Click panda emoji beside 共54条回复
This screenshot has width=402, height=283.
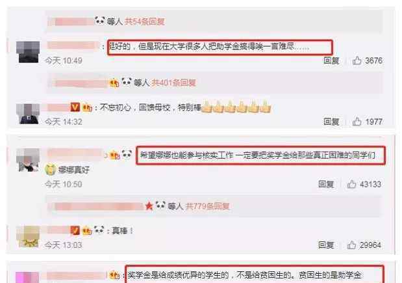(x=100, y=21)
